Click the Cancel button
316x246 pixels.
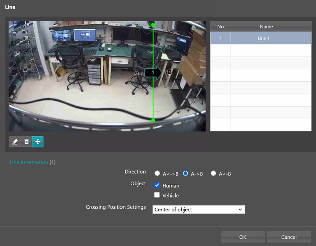tap(289, 237)
